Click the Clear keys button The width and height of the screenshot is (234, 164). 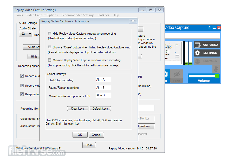pos(77,109)
